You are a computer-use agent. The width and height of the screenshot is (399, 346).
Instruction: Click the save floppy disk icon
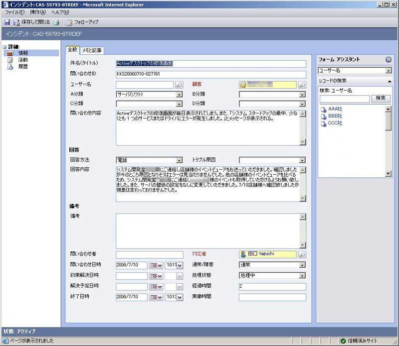(7, 22)
